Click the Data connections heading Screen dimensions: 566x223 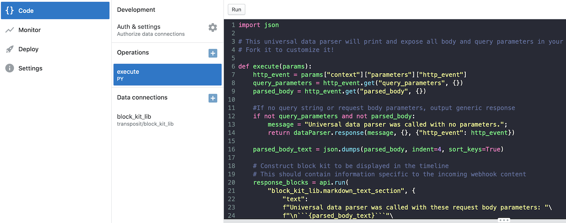tap(142, 97)
